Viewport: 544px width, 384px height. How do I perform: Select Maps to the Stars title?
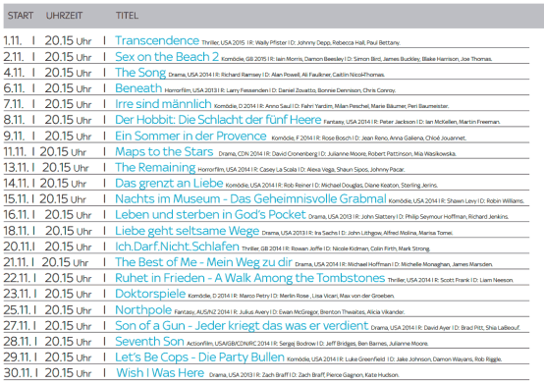point(164,151)
